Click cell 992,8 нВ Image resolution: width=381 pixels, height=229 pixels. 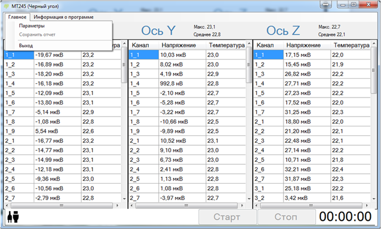click(x=182, y=83)
